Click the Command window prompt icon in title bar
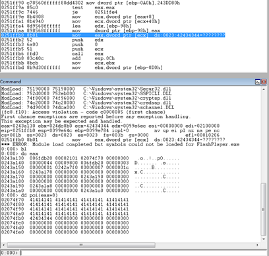This screenshot has height=256, width=269. 258,82
